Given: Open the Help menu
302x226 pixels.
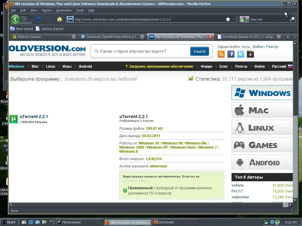Looking at the screenshot, I should tap(91, 10).
